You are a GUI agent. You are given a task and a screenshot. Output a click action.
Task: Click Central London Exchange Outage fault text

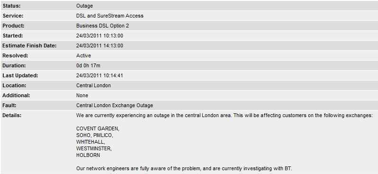point(115,105)
